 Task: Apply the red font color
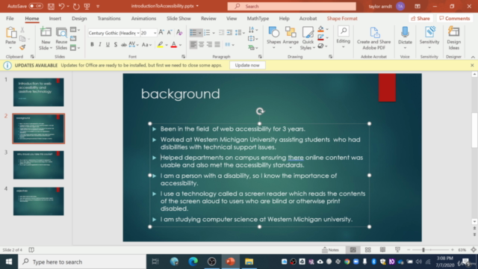coord(174,45)
